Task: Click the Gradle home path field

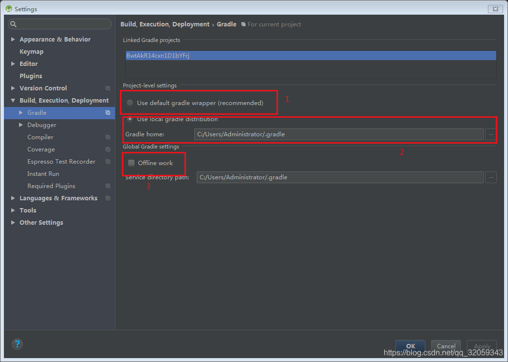Action: coord(339,134)
